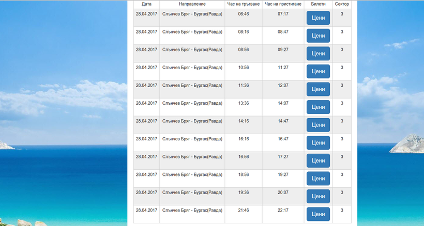Screen dimensions: 424x226
Task: Click the 07:17 arrival time cell
Action: coord(283,14)
